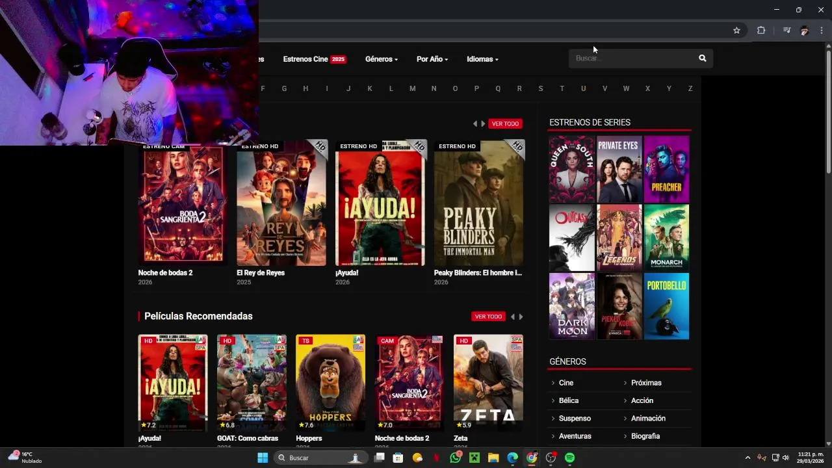
Task: Open the Preacher series thumbnail
Action: [667, 169]
